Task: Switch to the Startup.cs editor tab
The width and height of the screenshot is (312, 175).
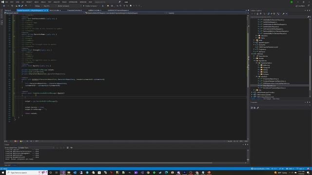Action: coord(8,10)
